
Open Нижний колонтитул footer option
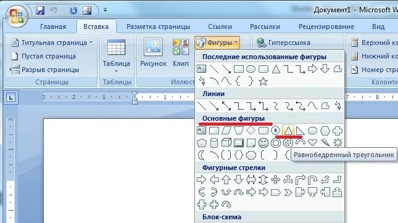[375, 56]
